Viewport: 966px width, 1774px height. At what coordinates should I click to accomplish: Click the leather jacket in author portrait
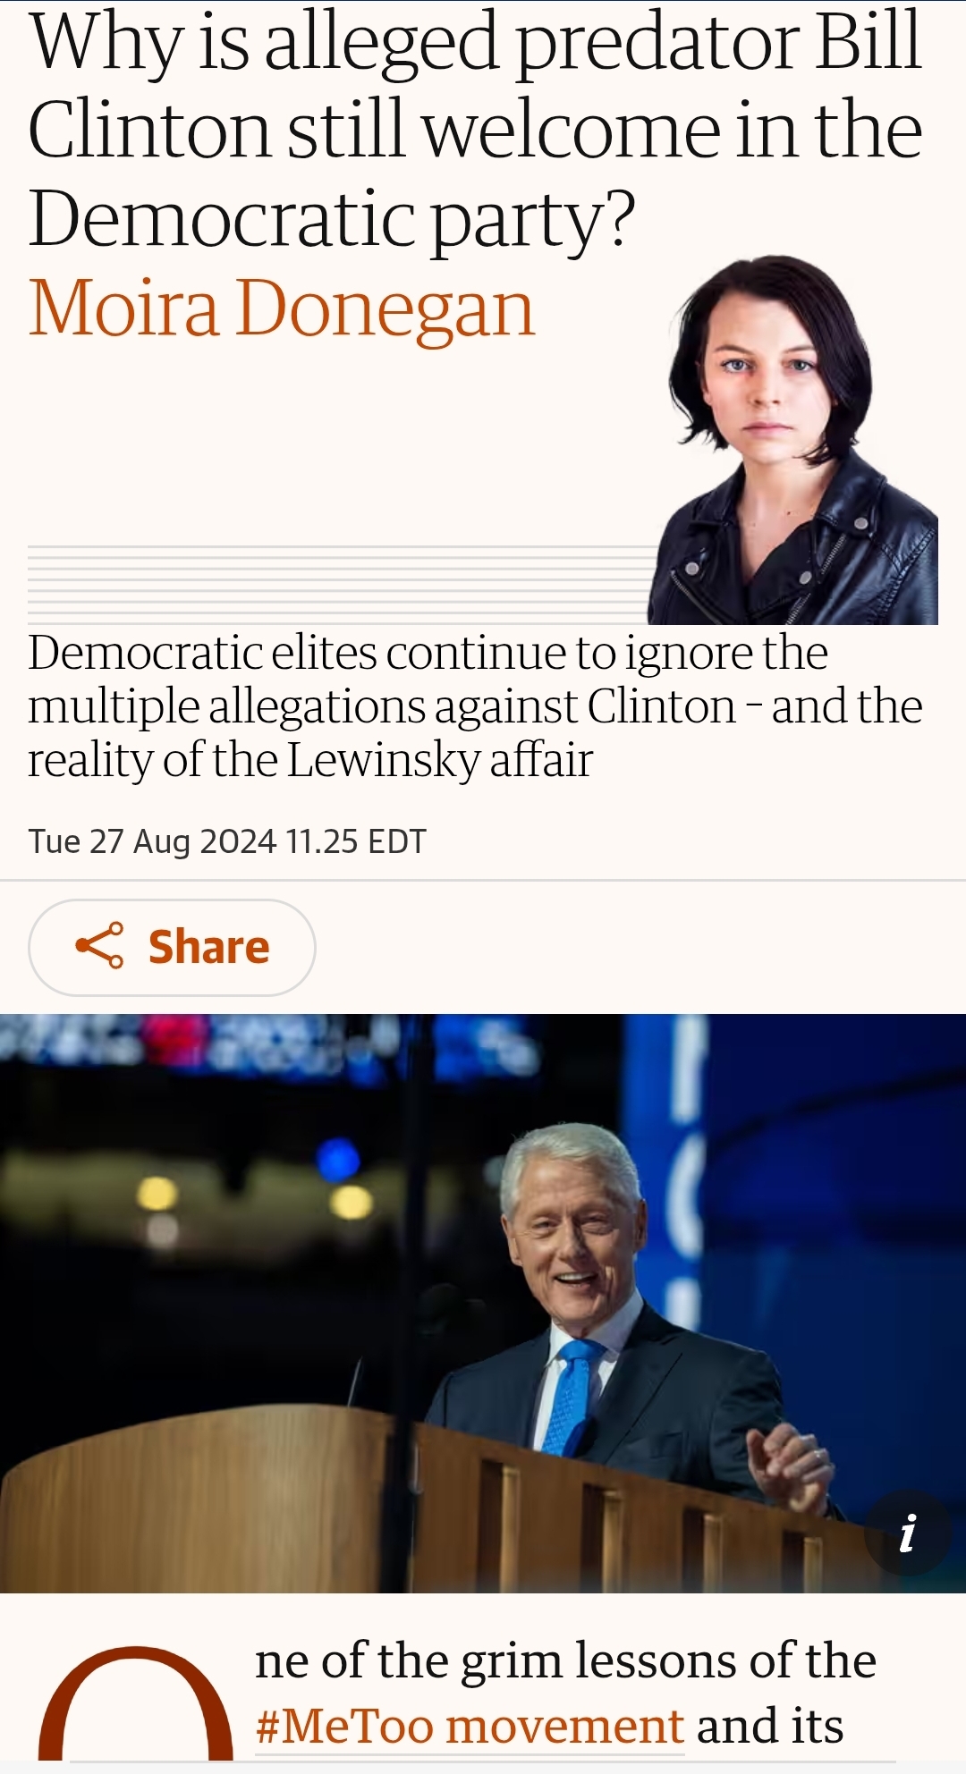(792, 547)
